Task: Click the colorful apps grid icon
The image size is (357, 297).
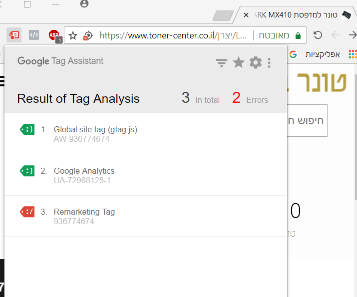Action: [353, 54]
